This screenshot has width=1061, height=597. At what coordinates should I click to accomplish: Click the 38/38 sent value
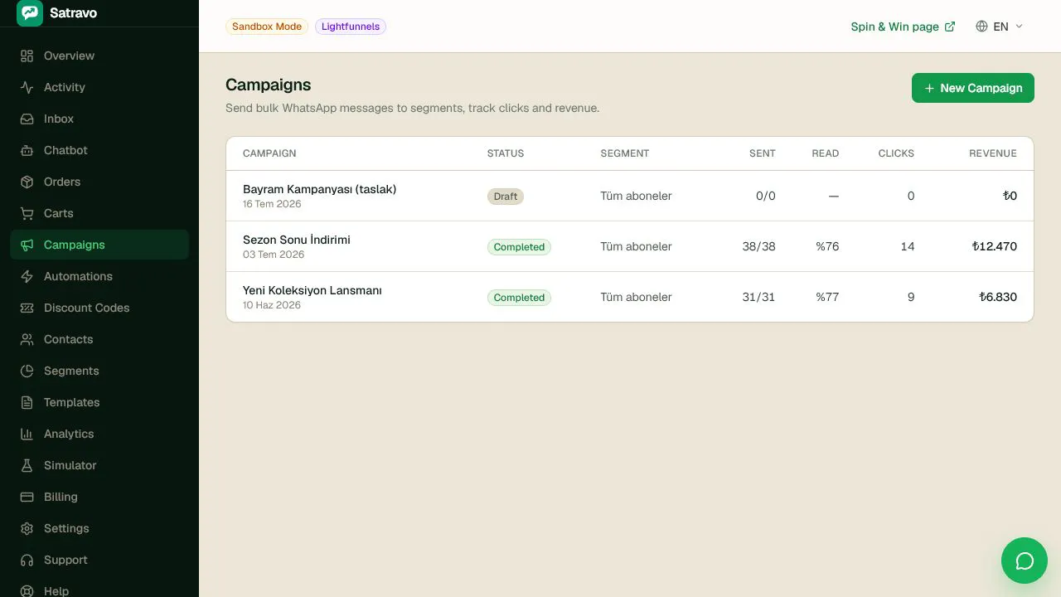tap(759, 246)
